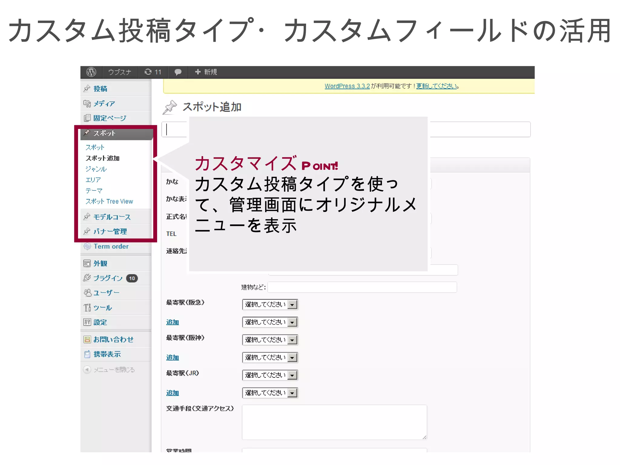Select the スポット追加 submenu item
Viewport: 620px width, 465px height.
[102, 158]
